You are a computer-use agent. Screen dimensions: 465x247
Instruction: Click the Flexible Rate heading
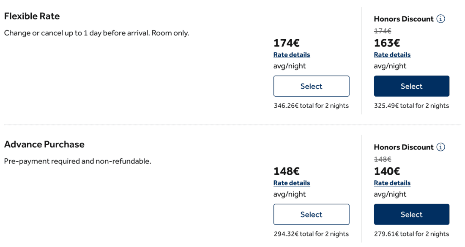tap(32, 16)
